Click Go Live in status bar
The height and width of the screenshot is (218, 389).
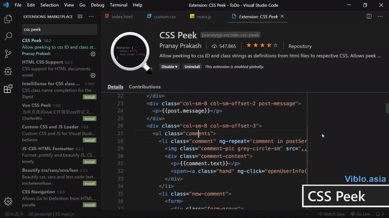coord(360,214)
